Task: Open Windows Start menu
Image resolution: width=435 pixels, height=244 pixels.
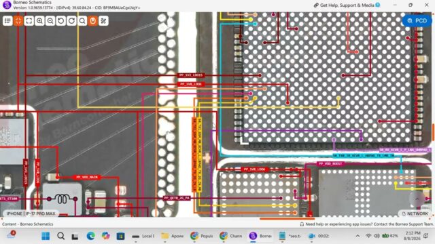Action: (46, 236)
